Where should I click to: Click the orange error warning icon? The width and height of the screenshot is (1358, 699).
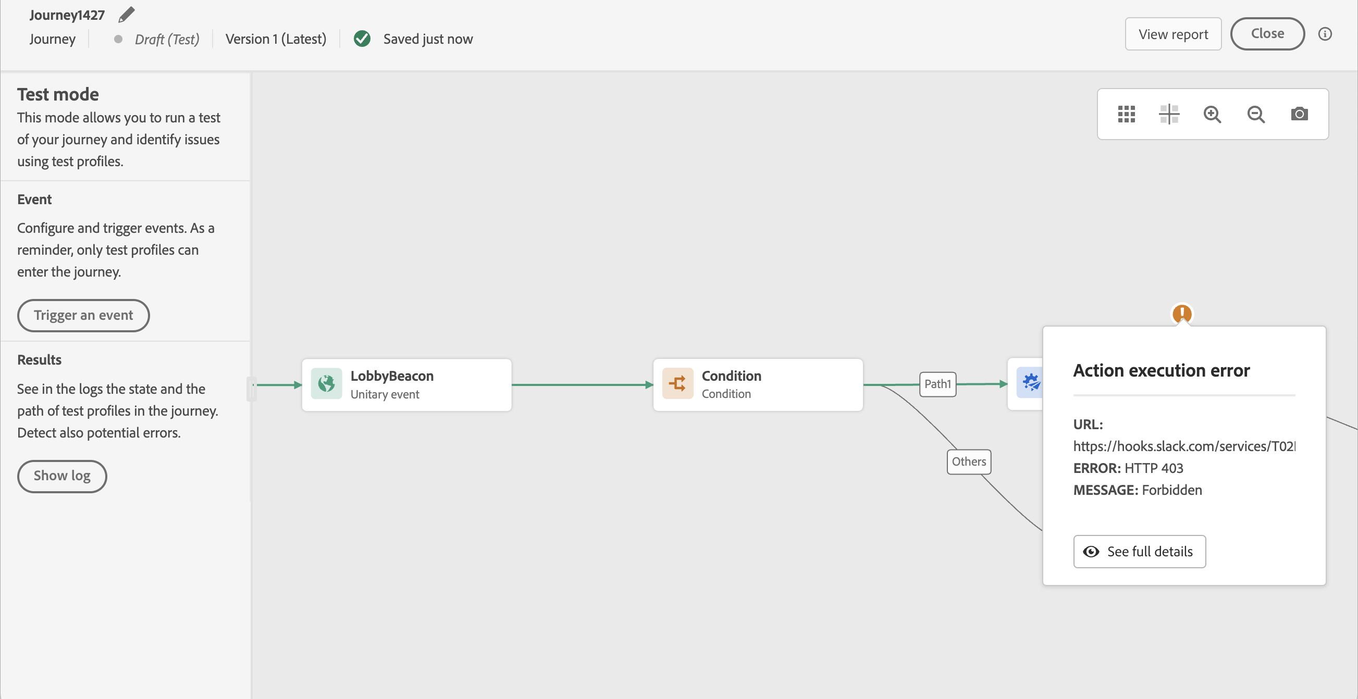coord(1182,314)
